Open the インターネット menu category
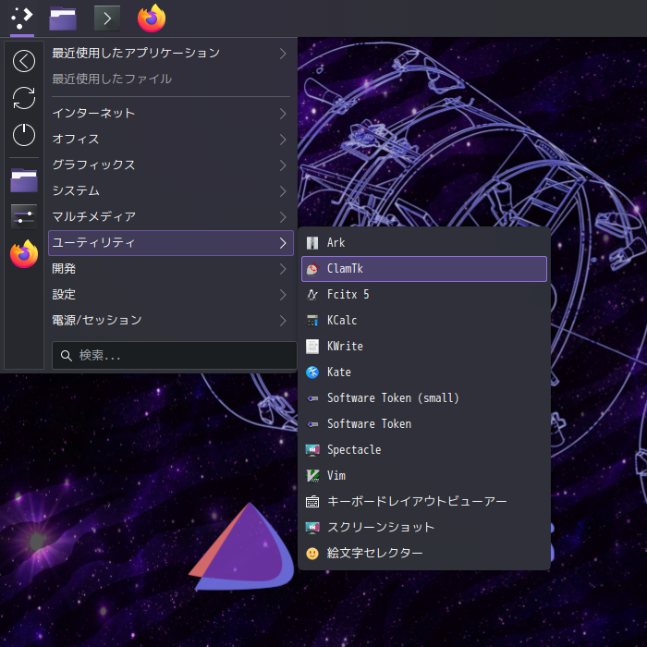This screenshot has height=647, width=647. [x=171, y=114]
